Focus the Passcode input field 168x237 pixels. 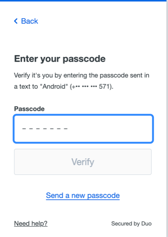84,129
